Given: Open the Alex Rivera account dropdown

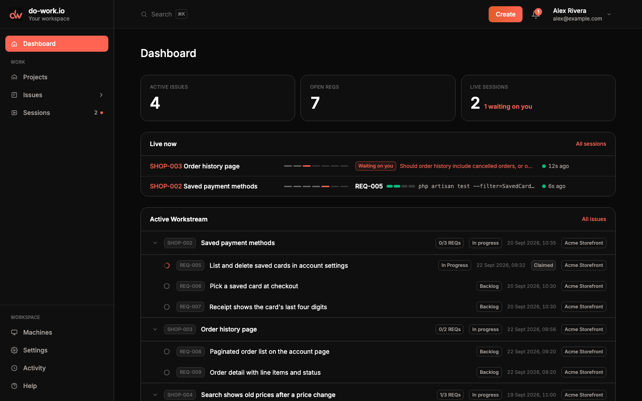Looking at the screenshot, I should point(582,14).
